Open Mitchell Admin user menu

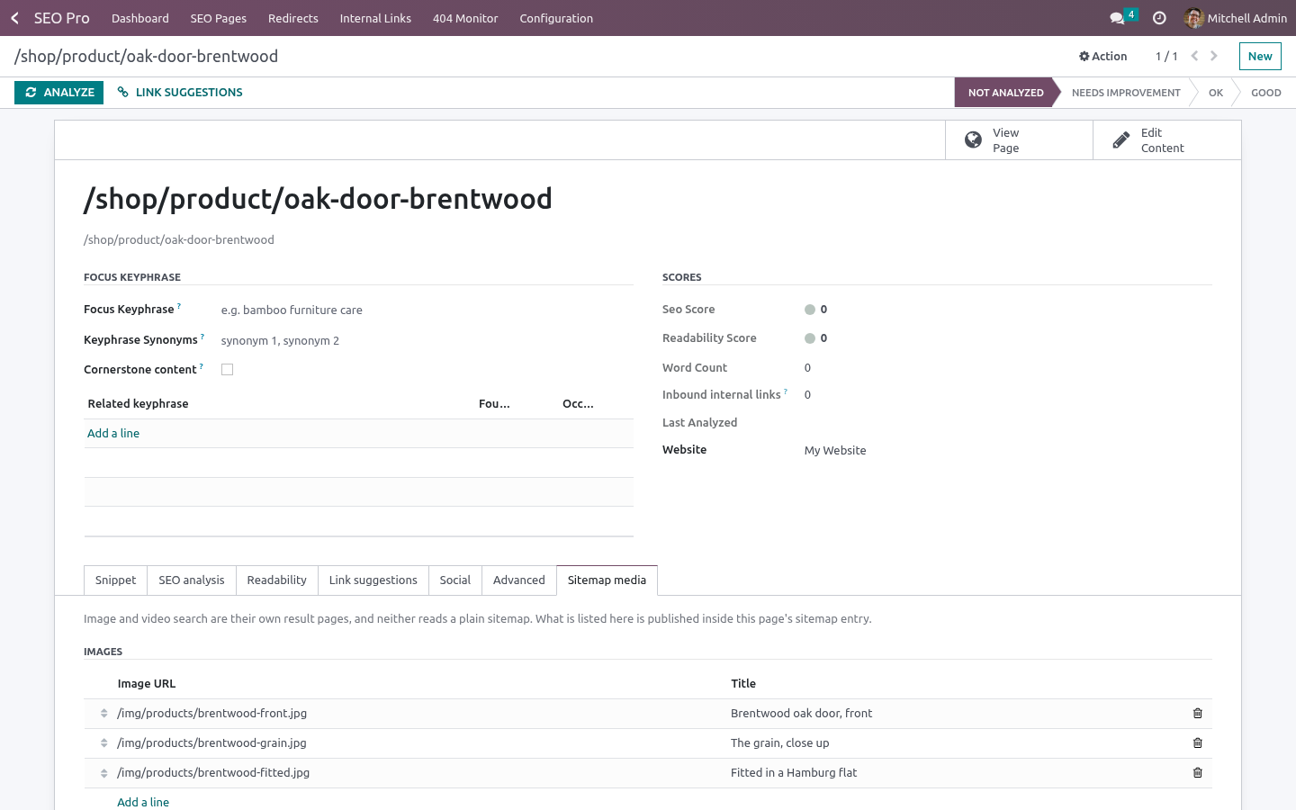[1236, 18]
